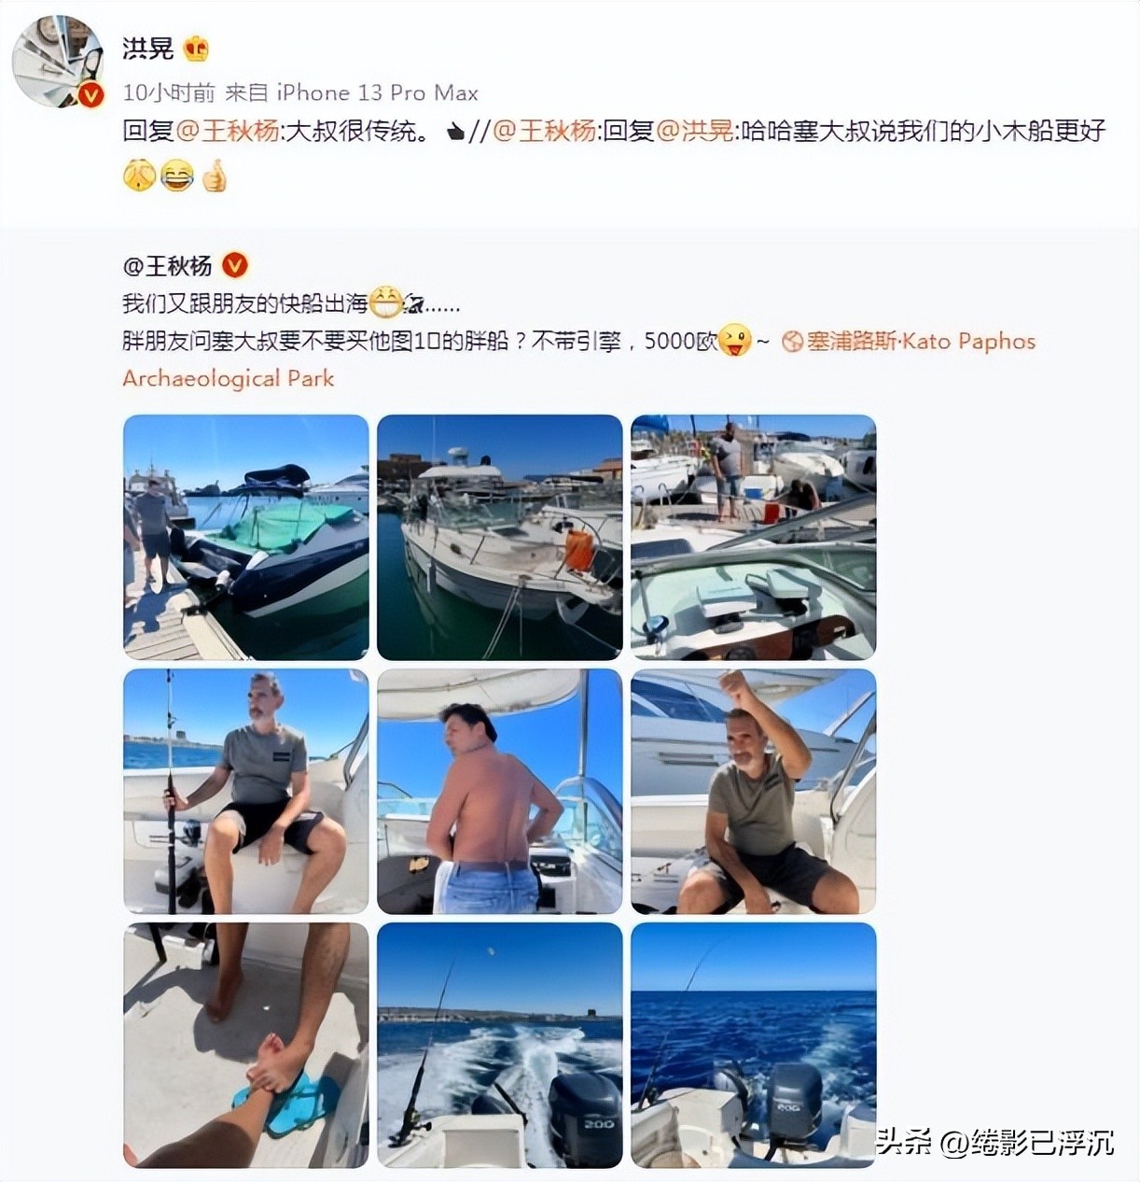The width and height of the screenshot is (1140, 1182).
Task: Open photo of white yacht in marina
Action: tap(500, 538)
